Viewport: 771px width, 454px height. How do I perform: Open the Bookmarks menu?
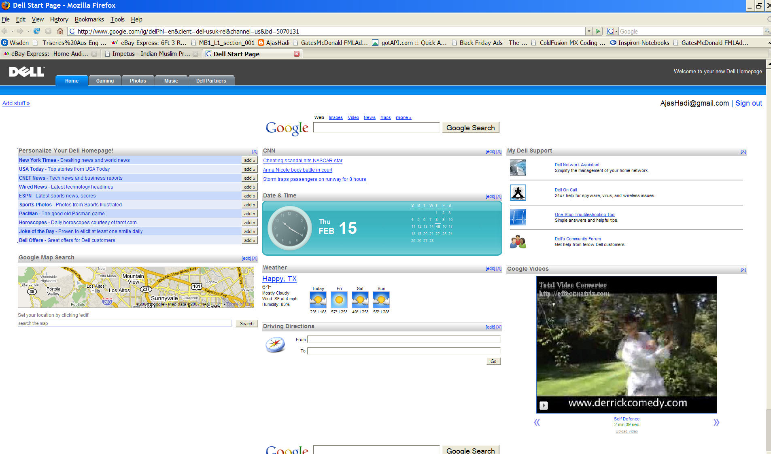coord(89,19)
